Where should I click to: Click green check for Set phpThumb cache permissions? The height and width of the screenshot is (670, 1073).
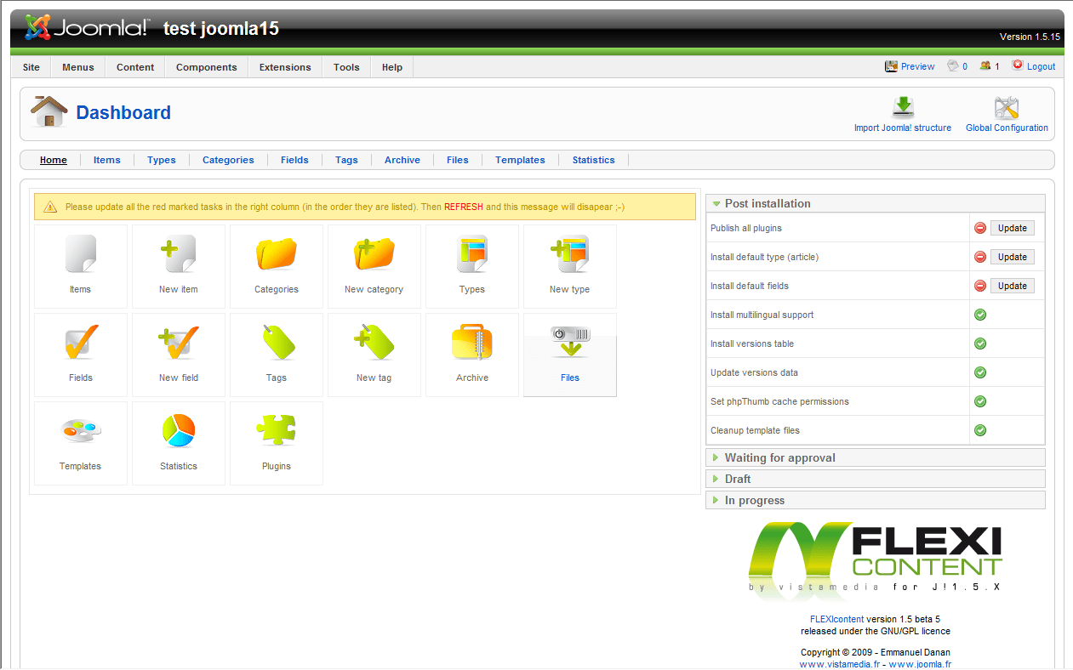click(x=980, y=401)
